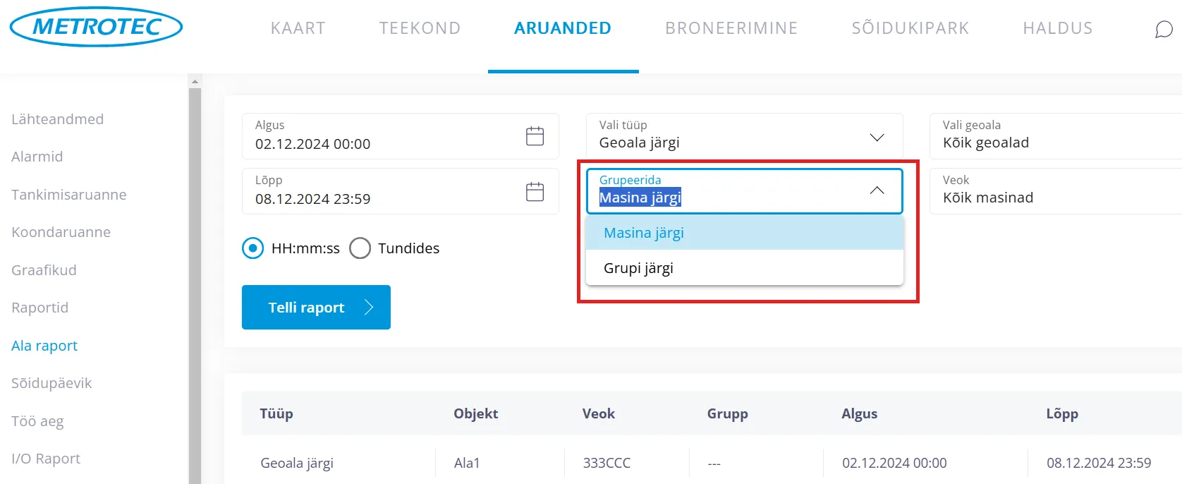Select the HH:mm:ss time format

click(253, 248)
